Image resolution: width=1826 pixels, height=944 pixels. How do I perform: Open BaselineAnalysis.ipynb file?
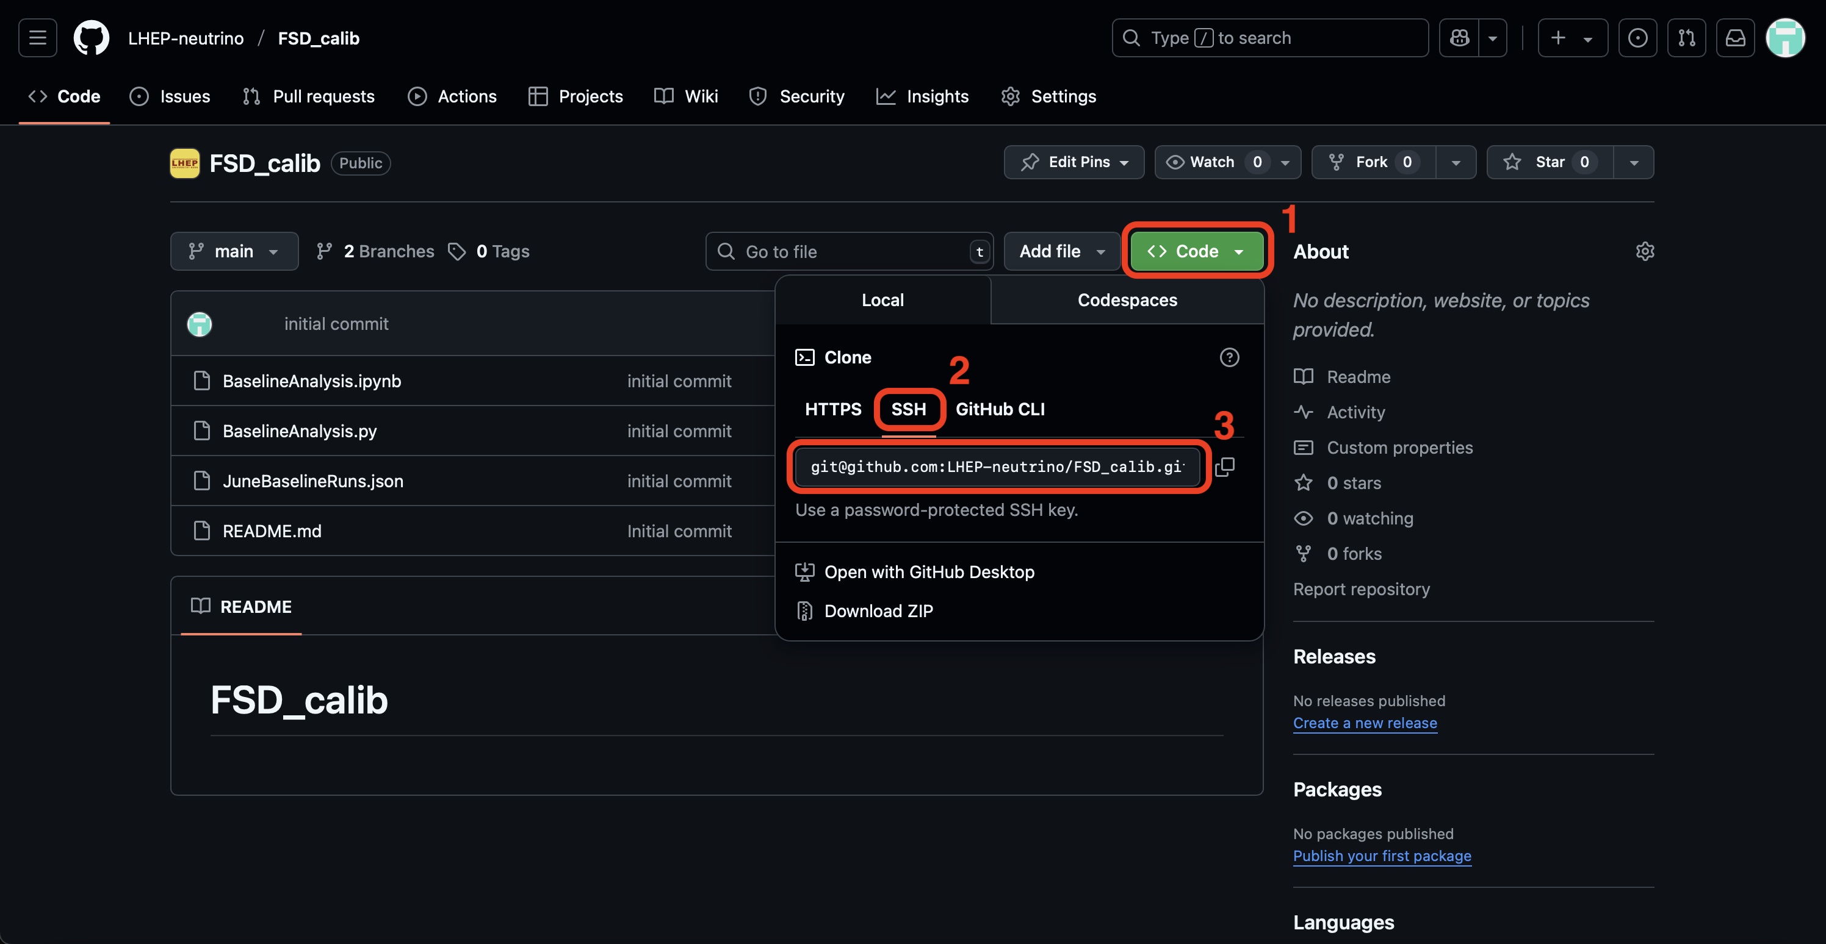point(312,381)
